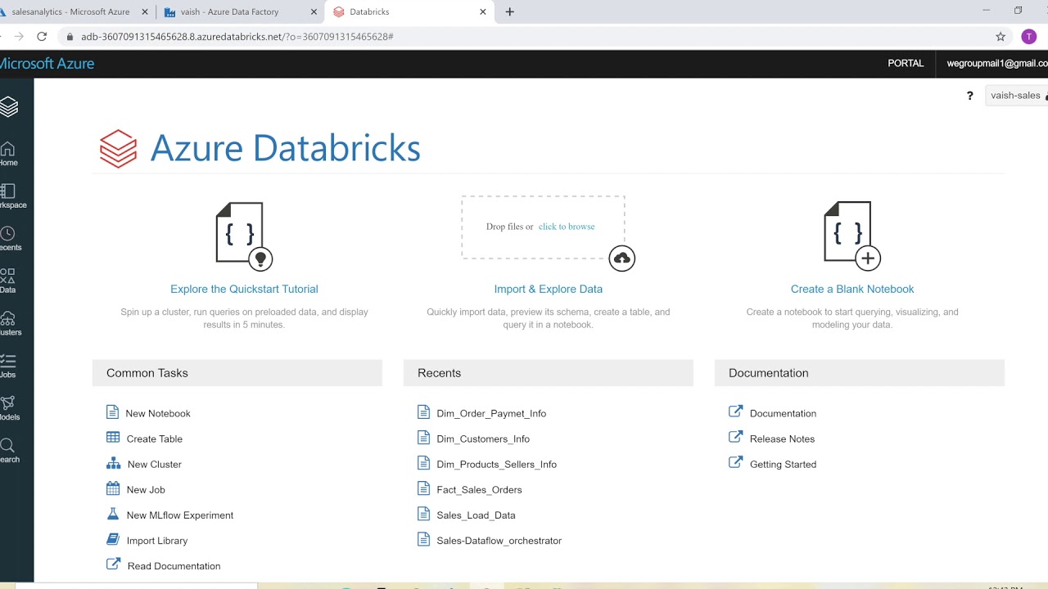Click Databricks logo icon atop sidebar
The height and width of the screenshot is (589, 1048).
click(x=9, y=106)
